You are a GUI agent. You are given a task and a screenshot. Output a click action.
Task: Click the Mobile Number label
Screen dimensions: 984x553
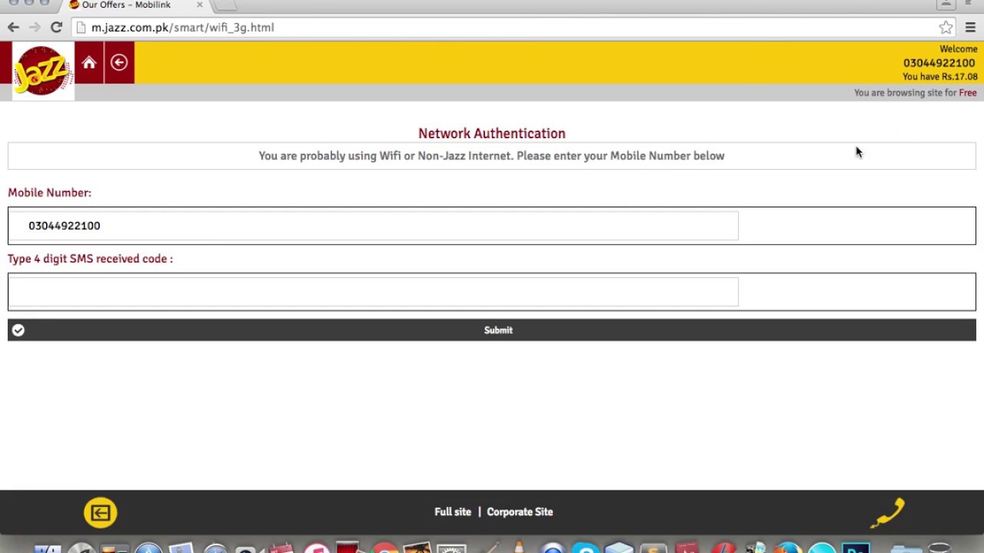pos(49,193)
